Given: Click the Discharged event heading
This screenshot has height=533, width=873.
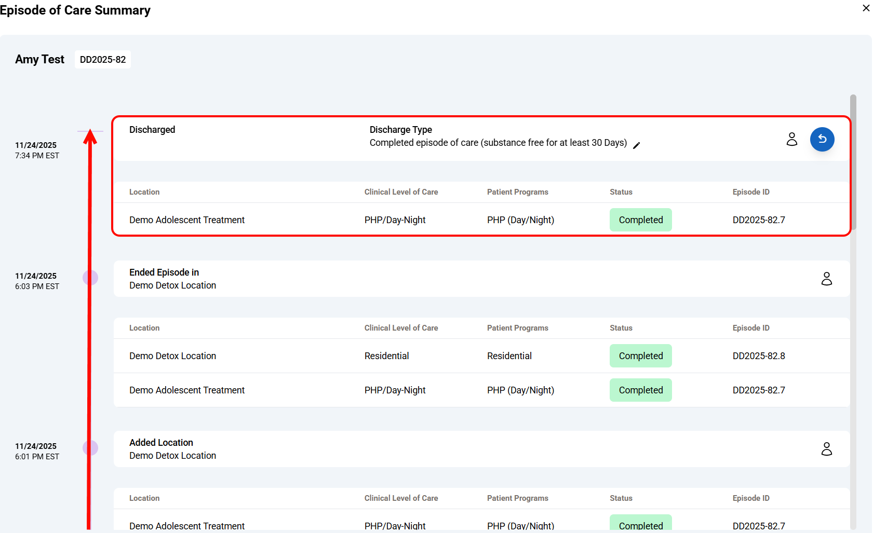Looking at the screenshot, I should coord(152,130).
